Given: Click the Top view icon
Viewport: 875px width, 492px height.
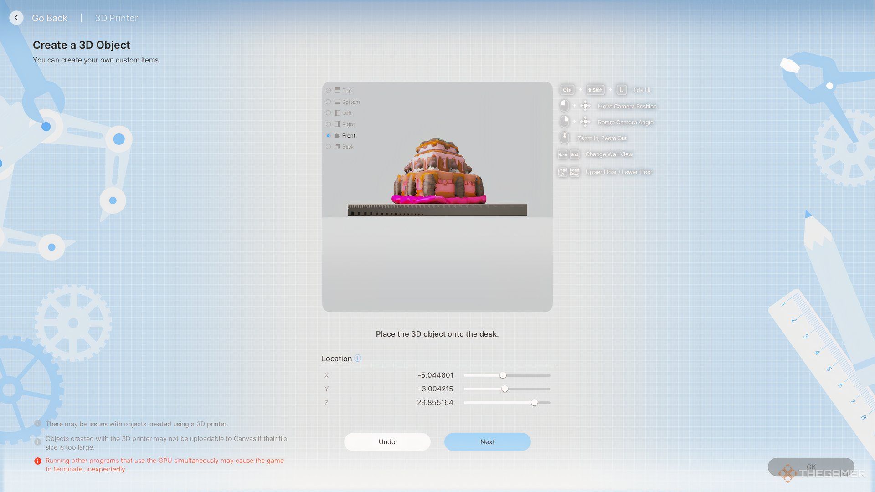Looking at the screenshot, I should coord(337,91).
